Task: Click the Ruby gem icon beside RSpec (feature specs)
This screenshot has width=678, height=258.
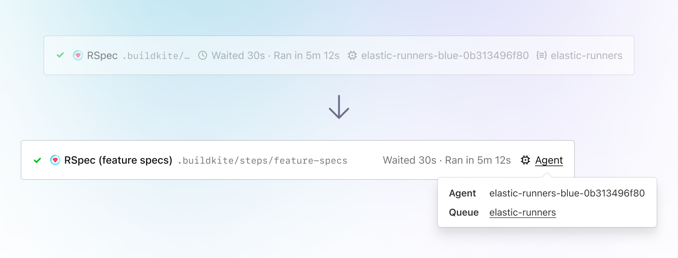Action: coord(55,160)
